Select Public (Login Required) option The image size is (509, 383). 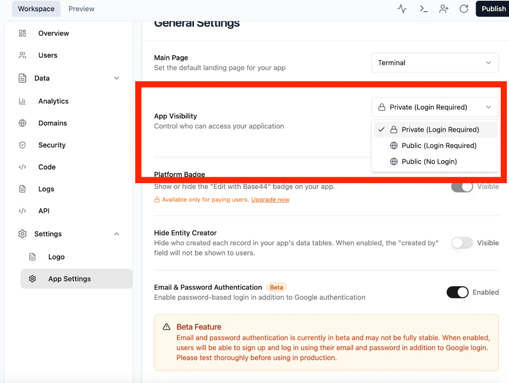(x=435, y=146)
